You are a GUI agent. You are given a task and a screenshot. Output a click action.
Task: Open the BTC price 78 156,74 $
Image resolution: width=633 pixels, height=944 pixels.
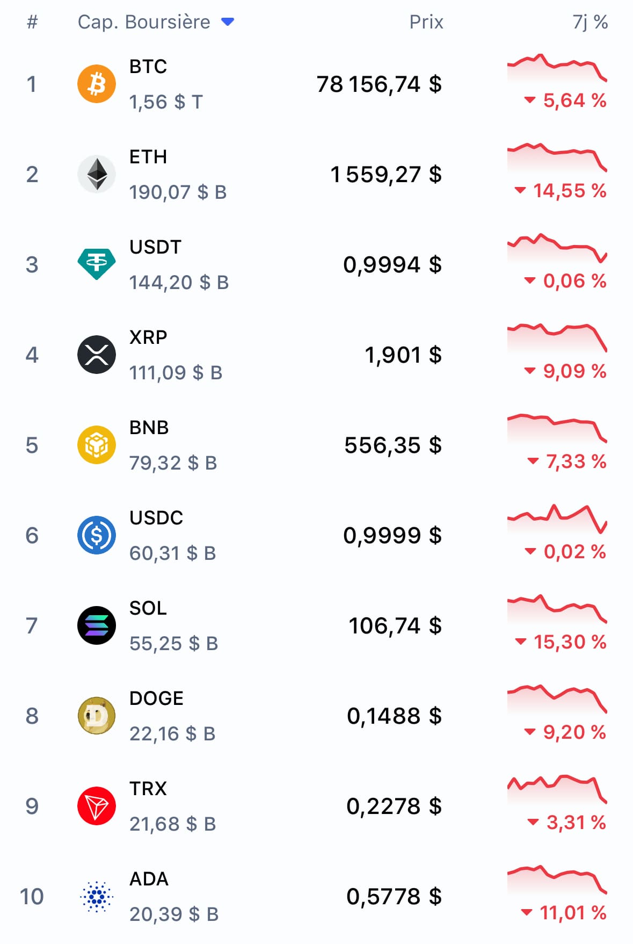point(379,84)
